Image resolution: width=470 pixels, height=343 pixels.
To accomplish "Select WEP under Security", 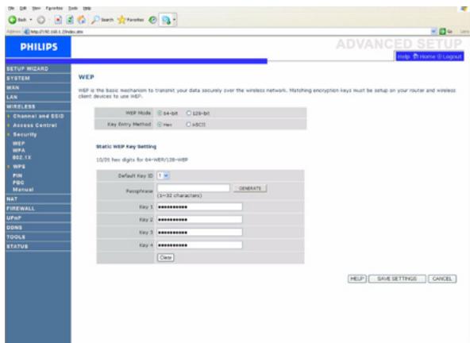I will point(18,144).
